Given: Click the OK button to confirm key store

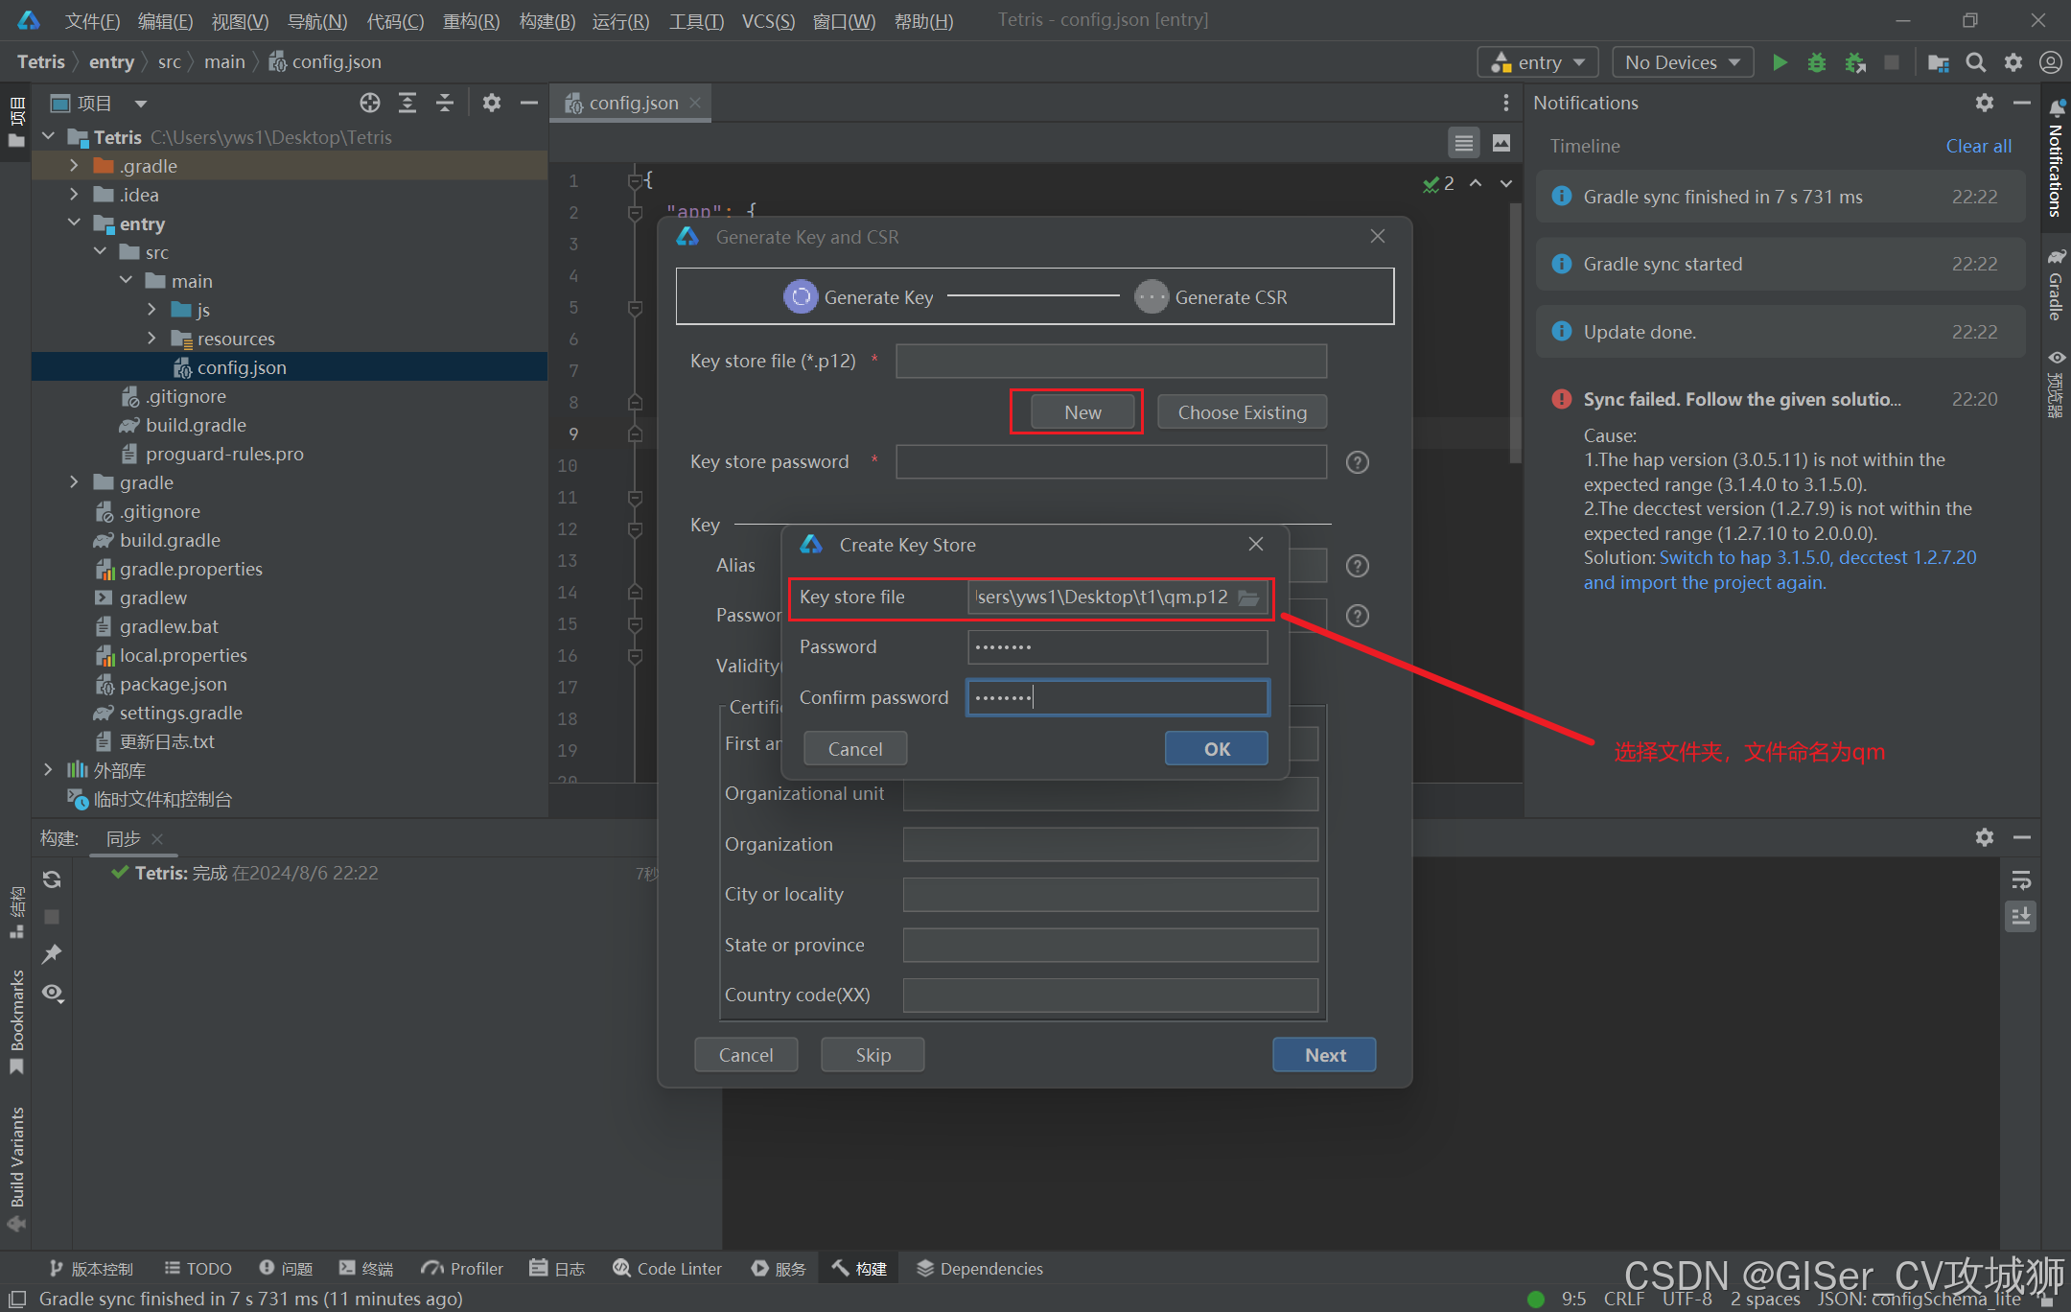Looking at the screenshot, I should point(1215,747).
